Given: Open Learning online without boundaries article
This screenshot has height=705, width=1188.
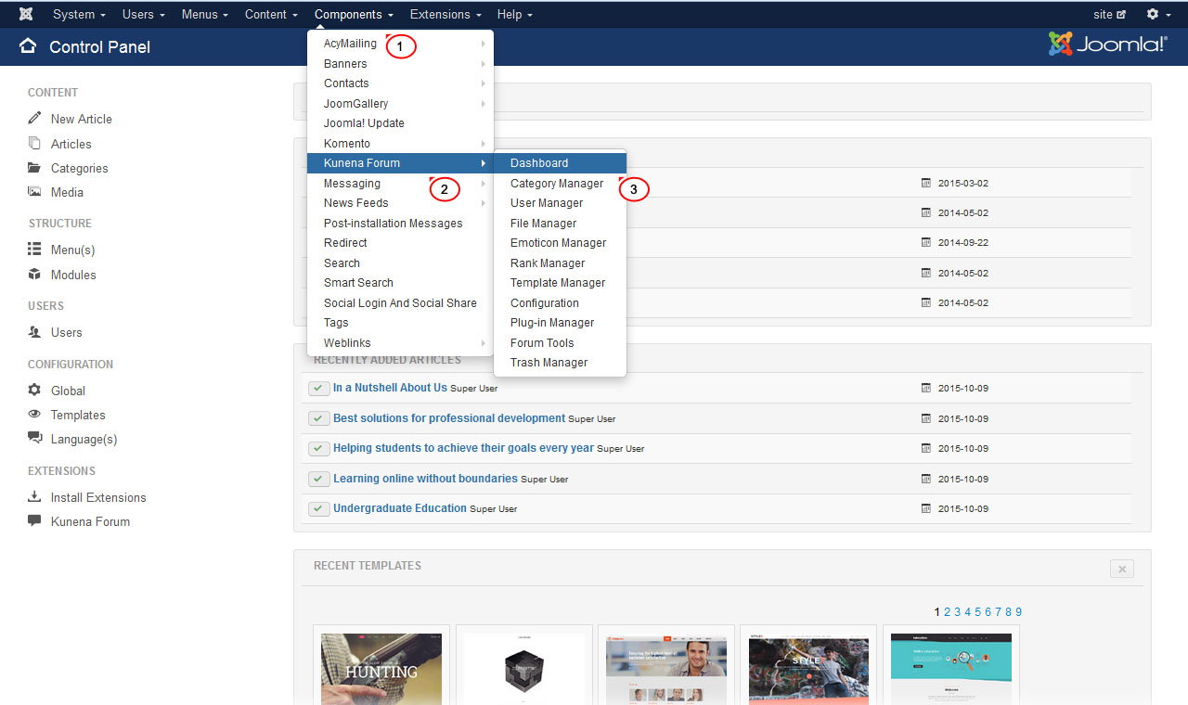Looking at the screenshot, I should coord(425,479).
